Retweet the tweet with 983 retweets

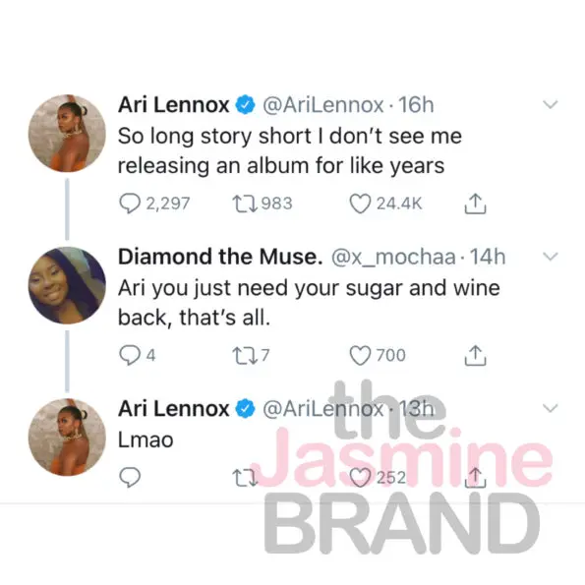[245, 204]
